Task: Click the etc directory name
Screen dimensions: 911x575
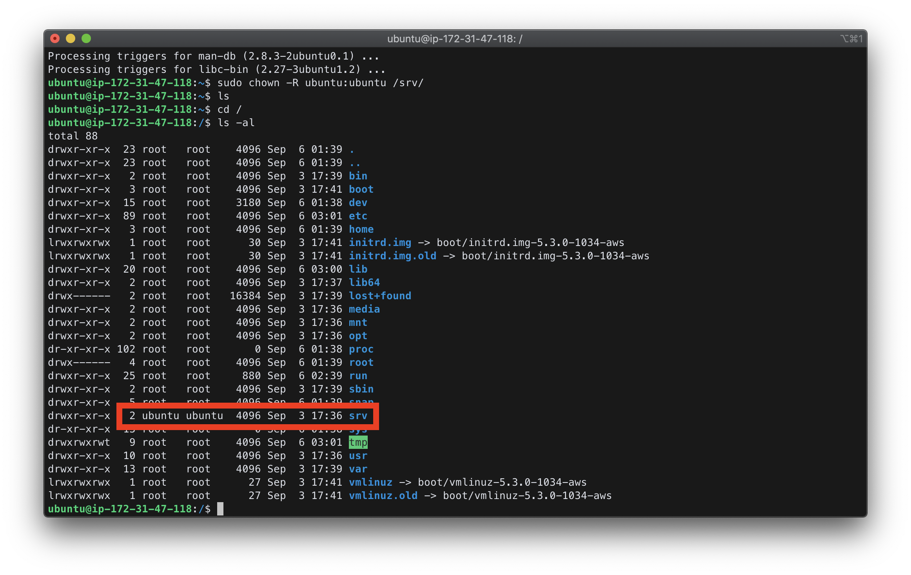Action: (358, 216)
